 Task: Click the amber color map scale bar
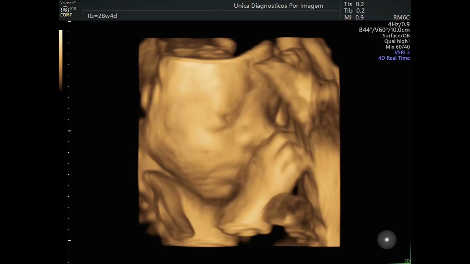coord(61,60)
